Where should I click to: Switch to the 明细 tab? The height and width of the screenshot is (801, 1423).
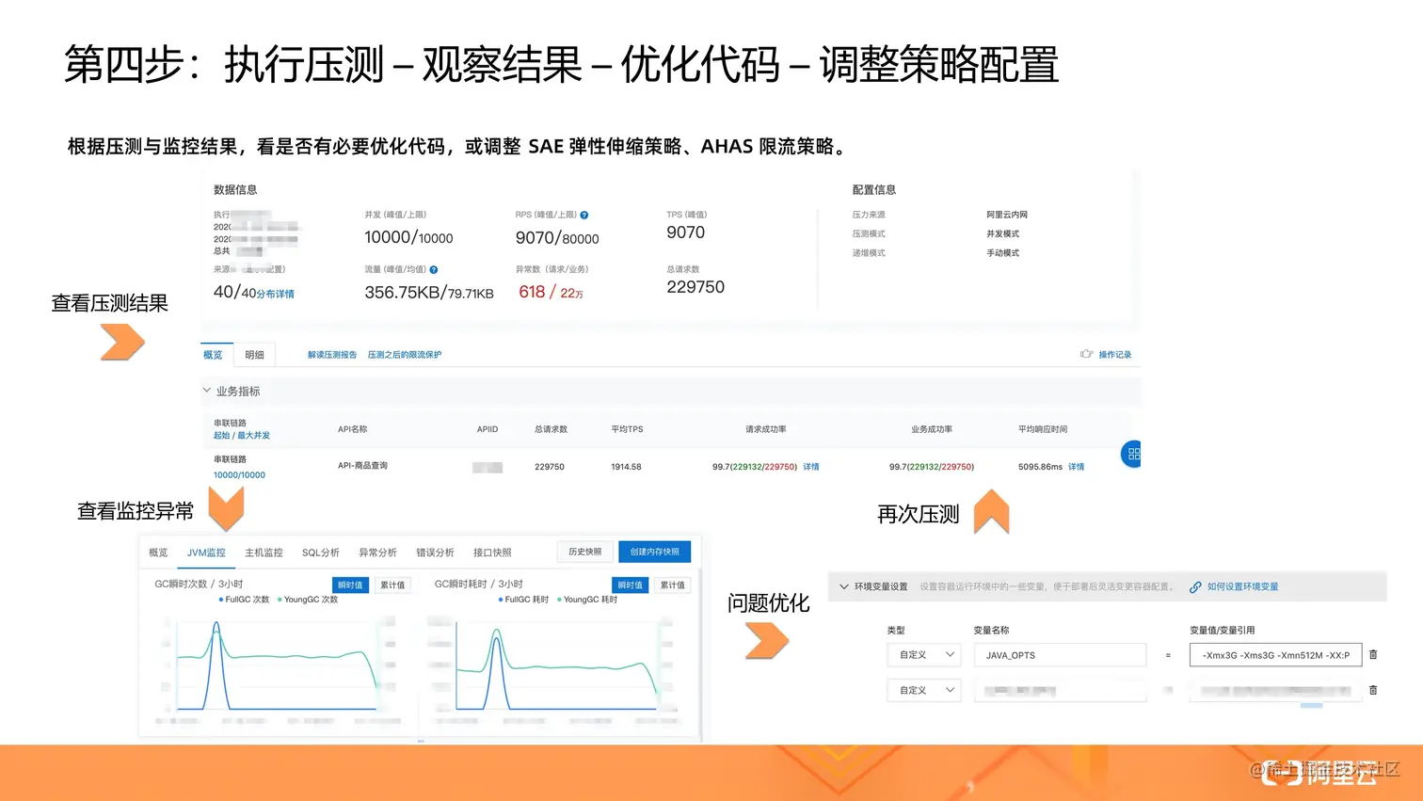[254, 355]
